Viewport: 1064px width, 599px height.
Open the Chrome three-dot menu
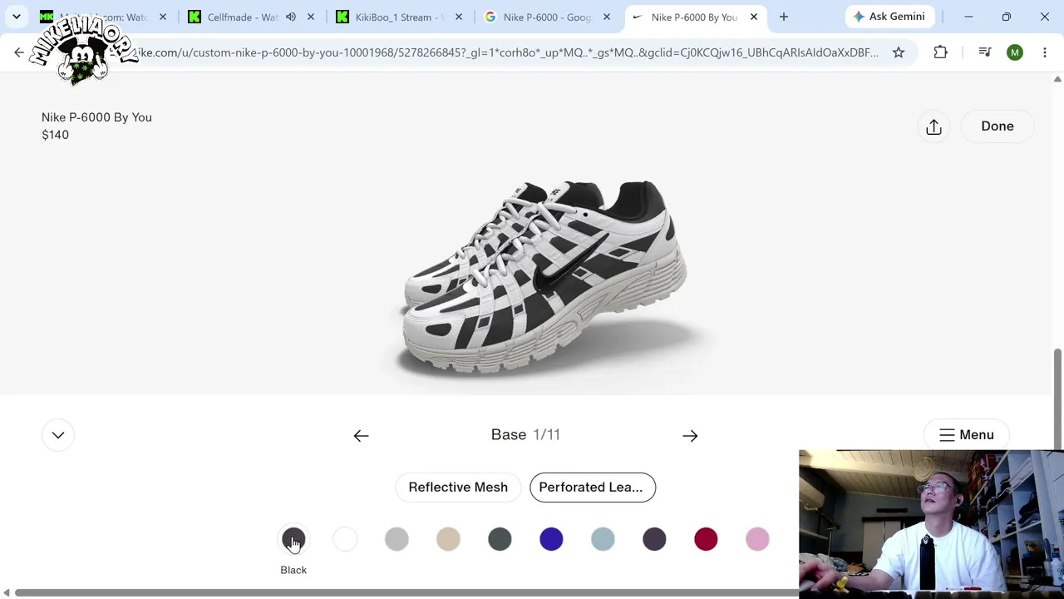[x=1045, y=52]
